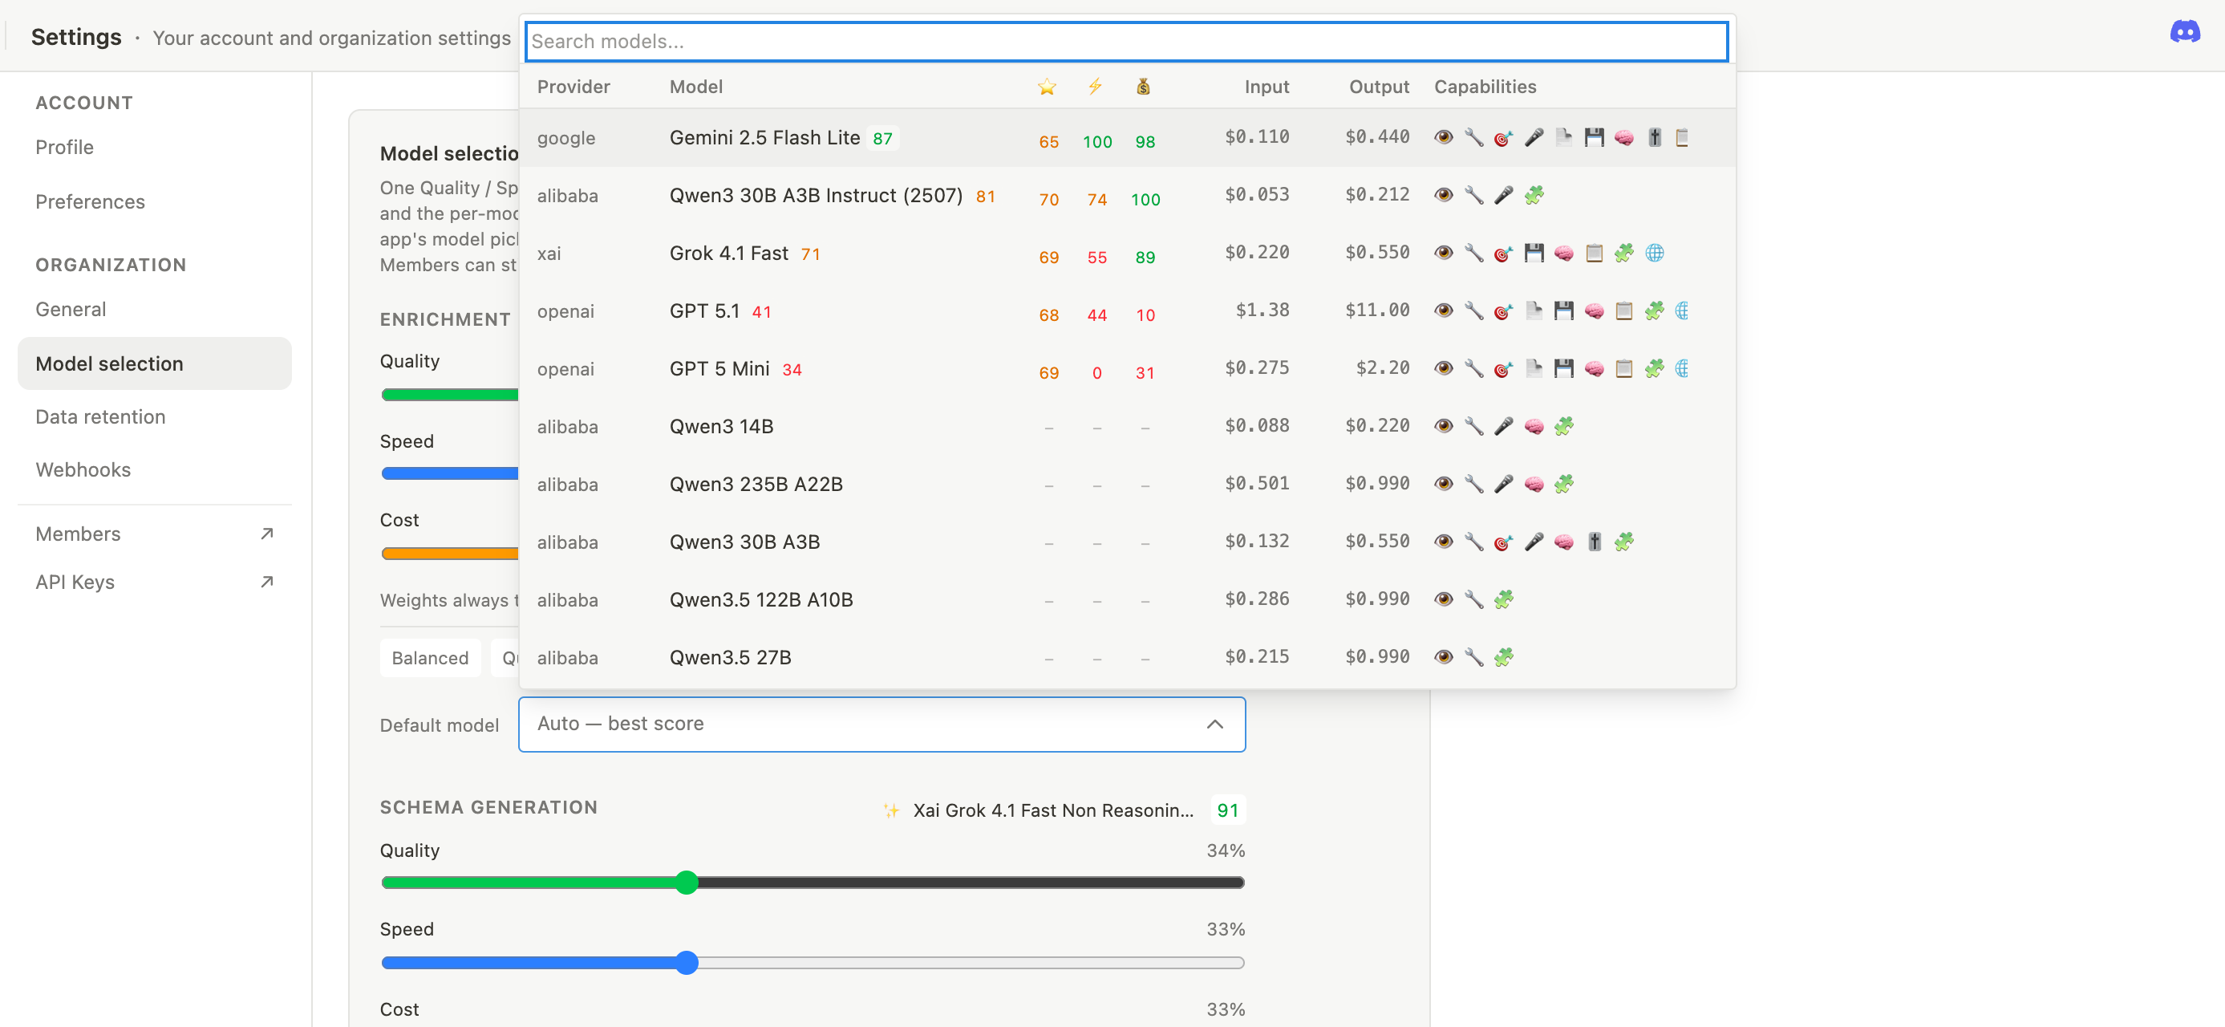Viewport: 2225px width, 1027px height.
Task: Click the Balanced preset button
Action: (429, 658)
